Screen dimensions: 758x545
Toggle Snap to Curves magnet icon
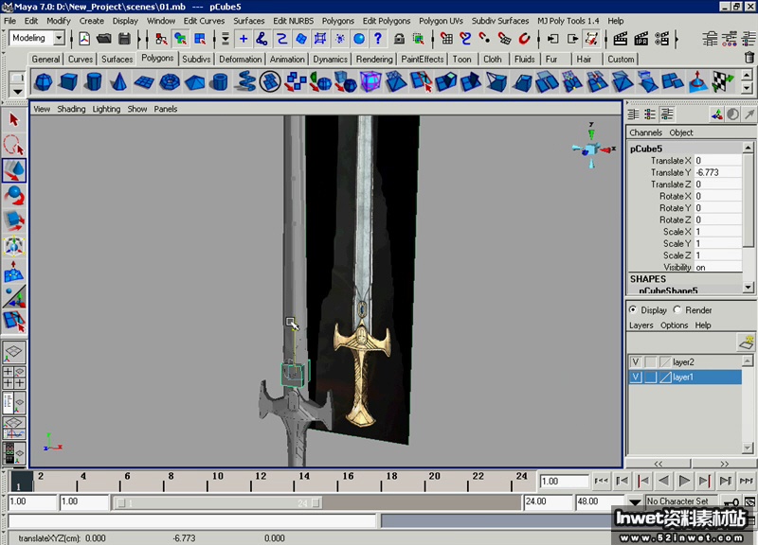coord(465,39)
